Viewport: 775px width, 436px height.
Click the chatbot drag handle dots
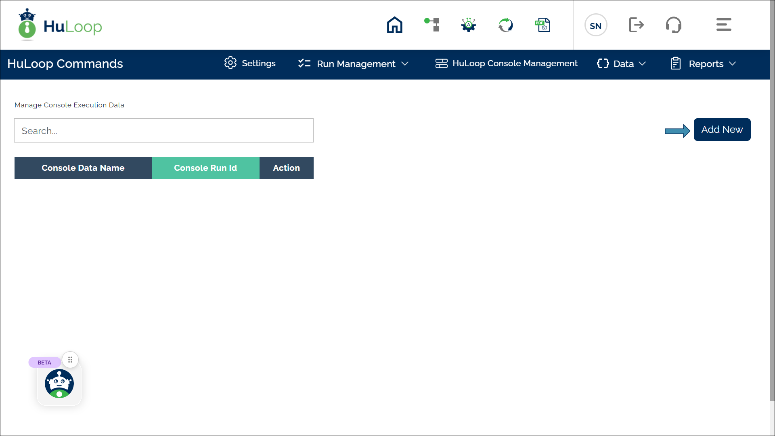(70, 360)
